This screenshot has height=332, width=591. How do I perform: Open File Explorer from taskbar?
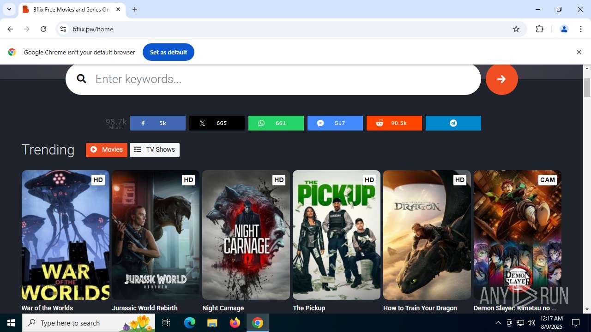[212, 323]
